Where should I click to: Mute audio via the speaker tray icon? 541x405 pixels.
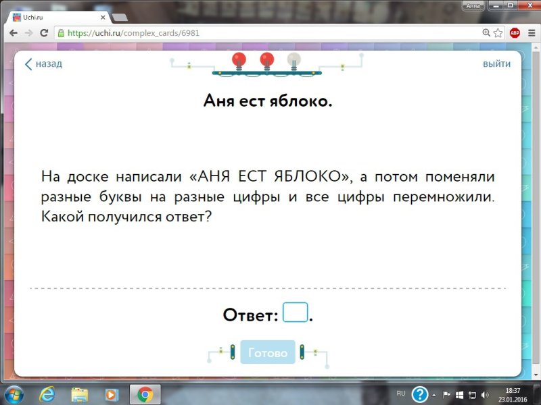tap(484, 394)
